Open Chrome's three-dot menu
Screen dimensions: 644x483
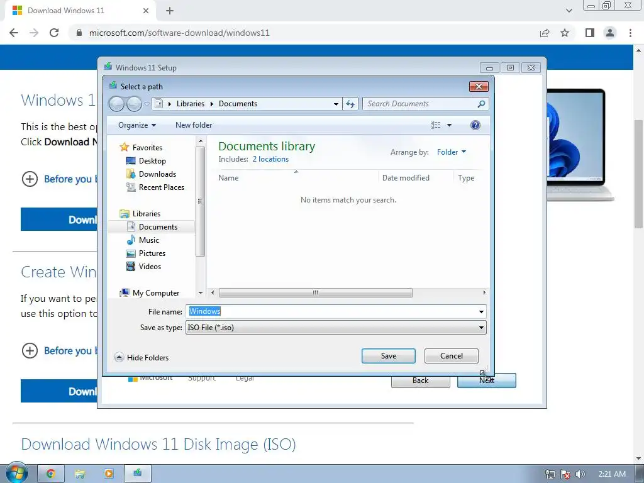(630, 33)
